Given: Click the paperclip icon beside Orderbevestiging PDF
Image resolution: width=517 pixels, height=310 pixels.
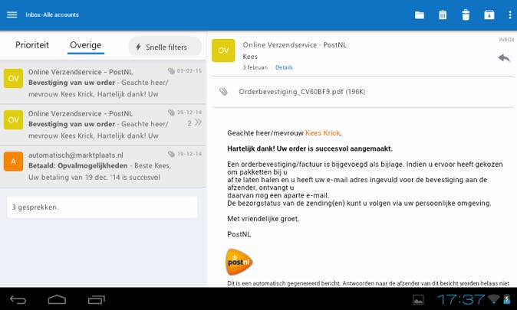Looking at the screenshot, I should [x=223, y=92].
